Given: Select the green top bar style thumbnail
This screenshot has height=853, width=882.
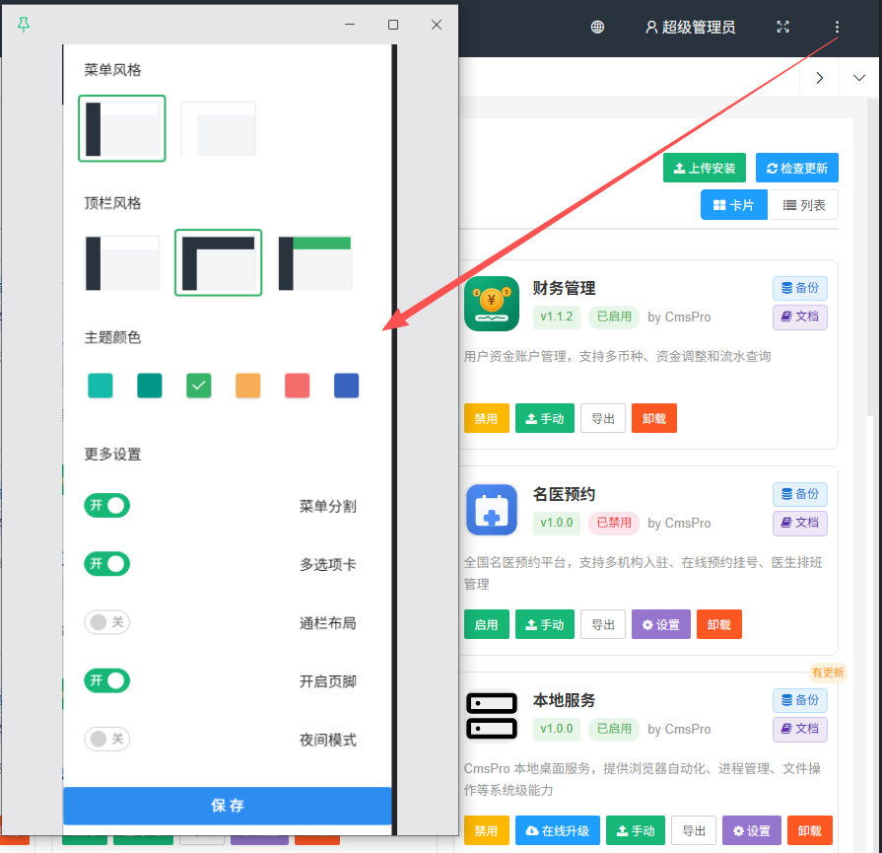Looking at the screenshot, I should (315, 263).
